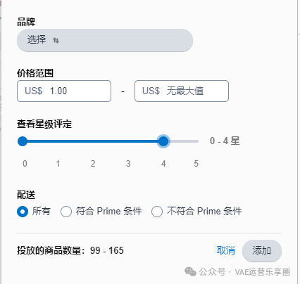300x284 pixels.
Task: Click the star rating label 3
Action: (x=128, y=164)
